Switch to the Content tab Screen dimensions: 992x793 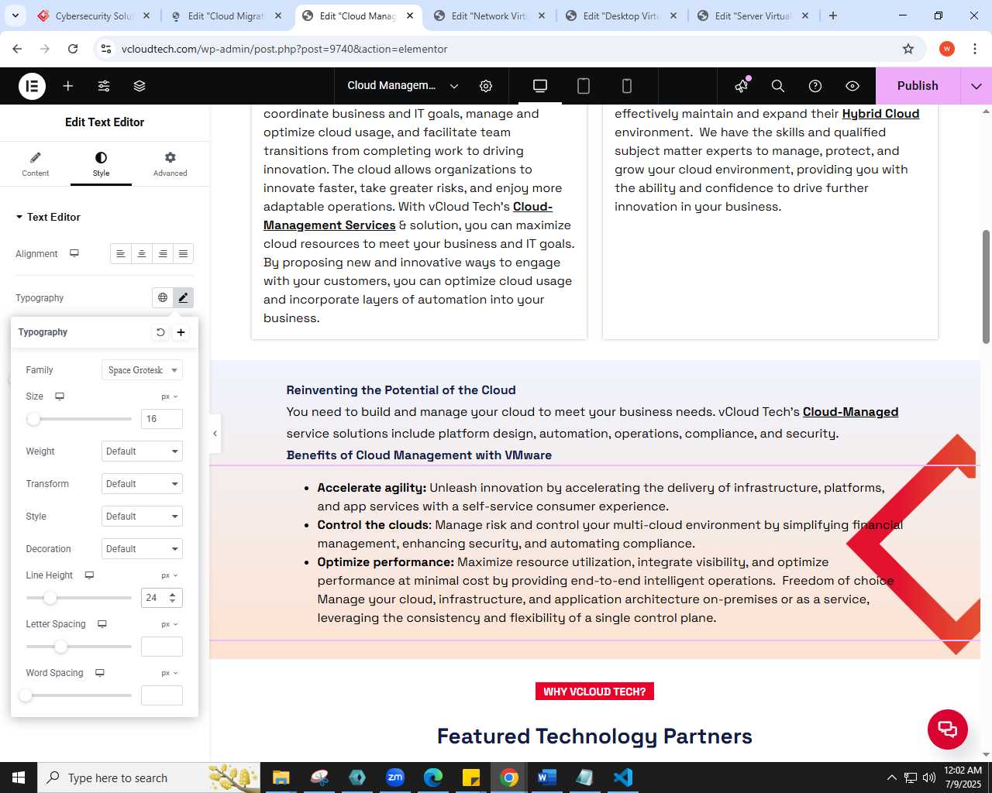click(x=36, y=163)
